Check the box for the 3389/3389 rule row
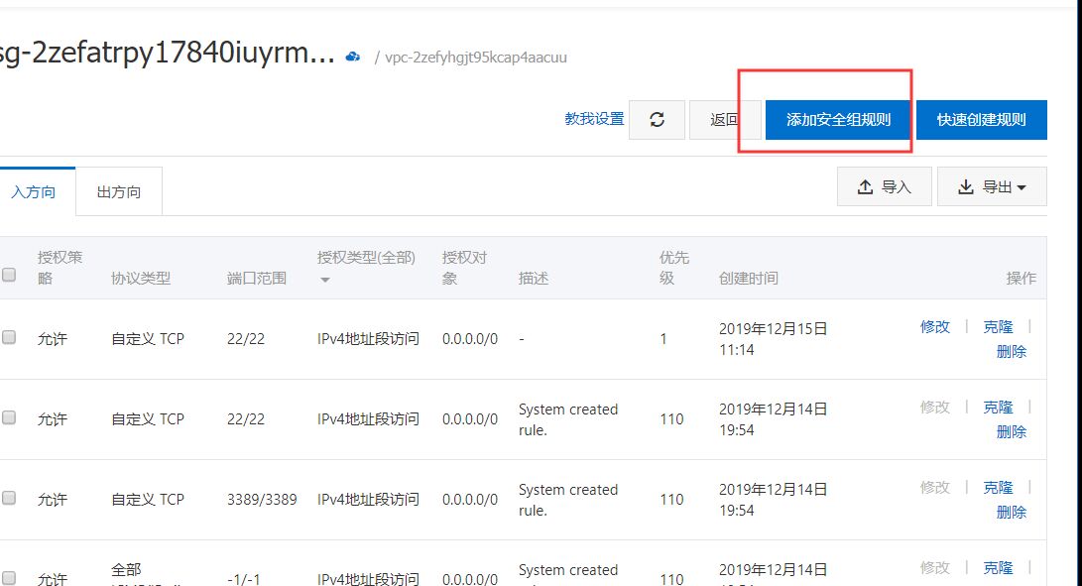Viewport: 1082px width, 586px height. (9, 498)
